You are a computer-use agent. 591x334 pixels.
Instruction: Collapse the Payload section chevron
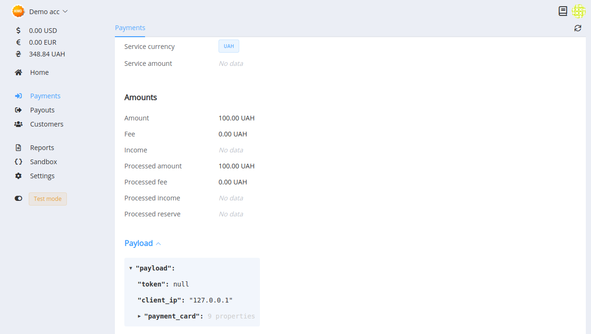pyautogui.click(x=158, y=243)
